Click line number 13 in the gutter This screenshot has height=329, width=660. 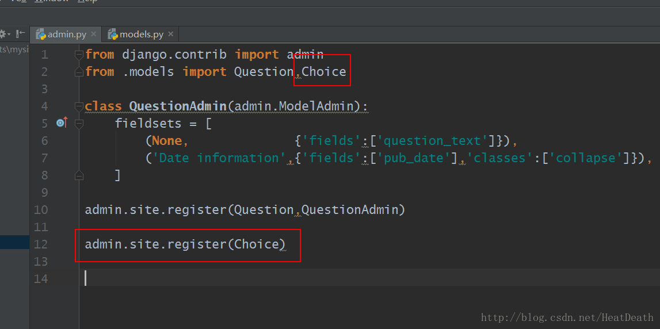coord(40,262)
